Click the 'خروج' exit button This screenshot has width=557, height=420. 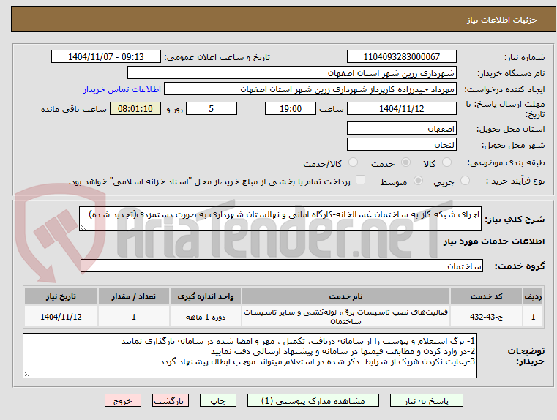click(x=122, y=400)
